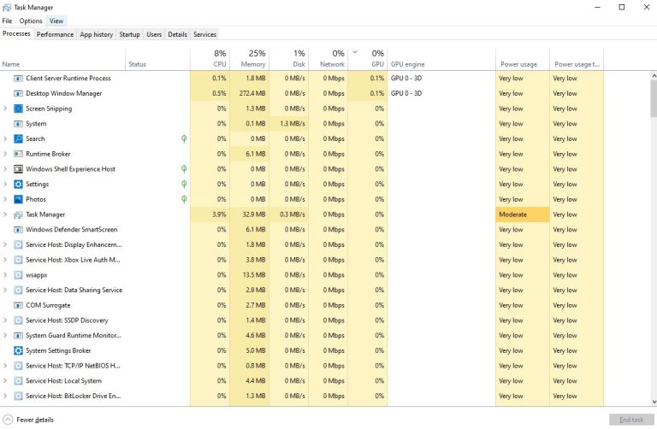This screenshot has height=429, width=657.
Task: Expand the Settings process group
Action: 5,184
